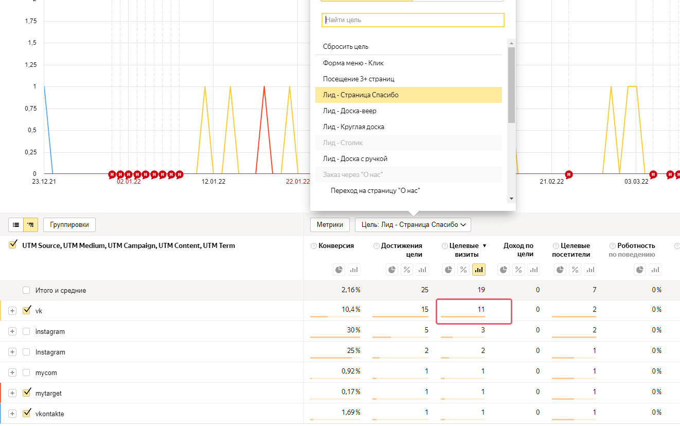This screenshot has width=680, height=426.
Task: Open the Группировки button
Action: [x=69, y=225]
